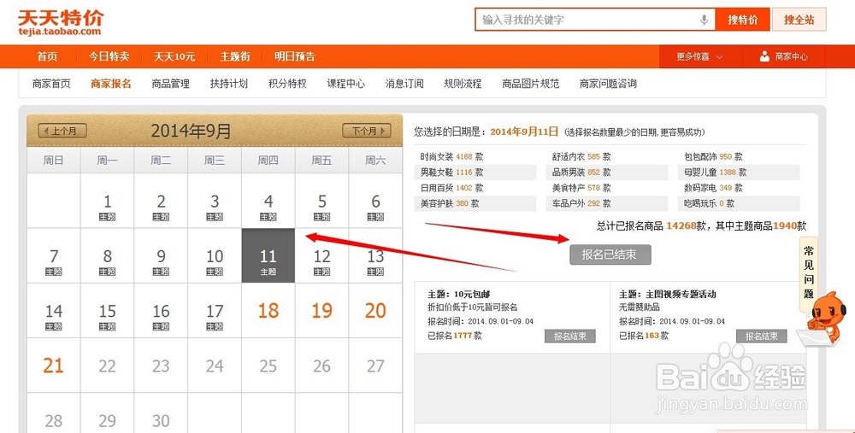Switch to 商品图片规范 tab

point(531,84)
